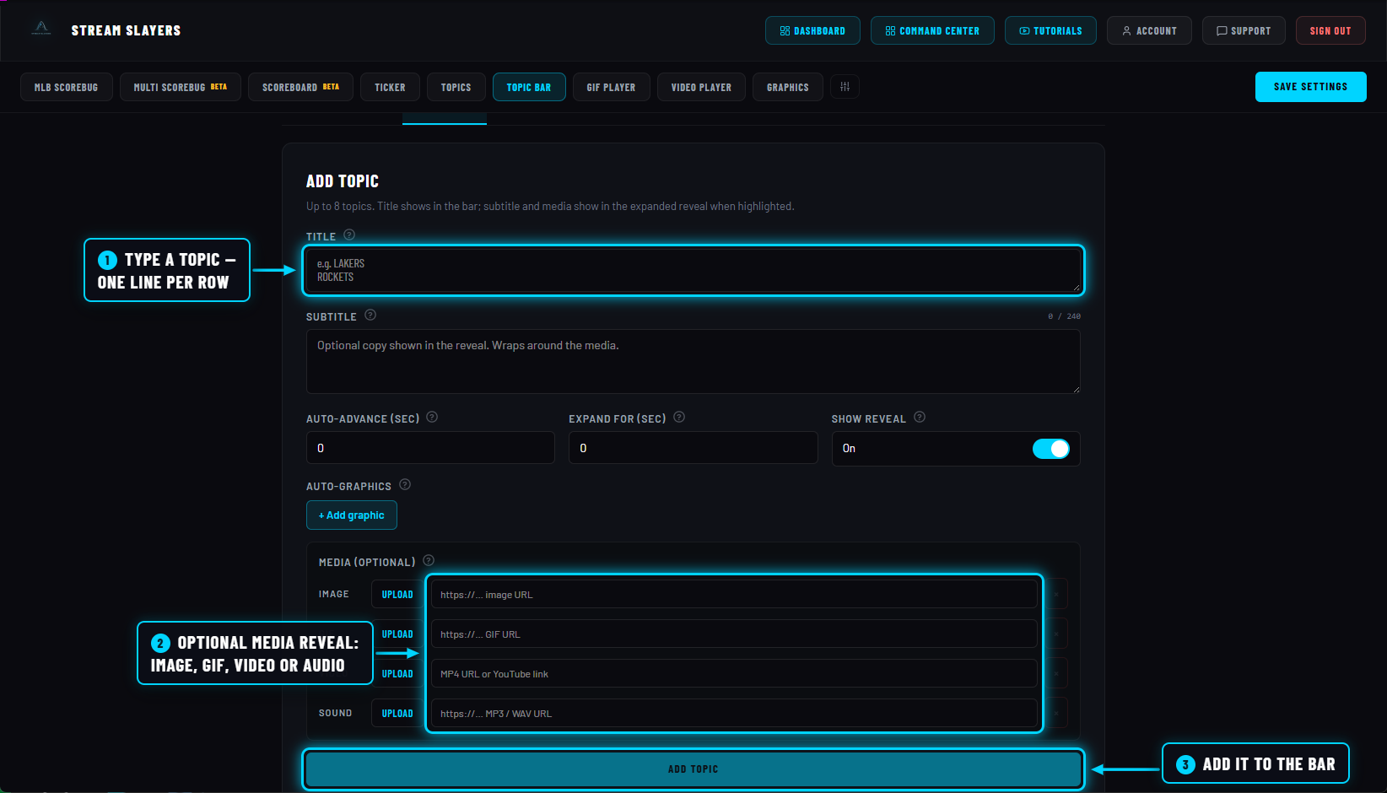Viewport: 1387px width, 793px height.
Task: Switch to the Video Player tab
Action: [x=701, y=87]
